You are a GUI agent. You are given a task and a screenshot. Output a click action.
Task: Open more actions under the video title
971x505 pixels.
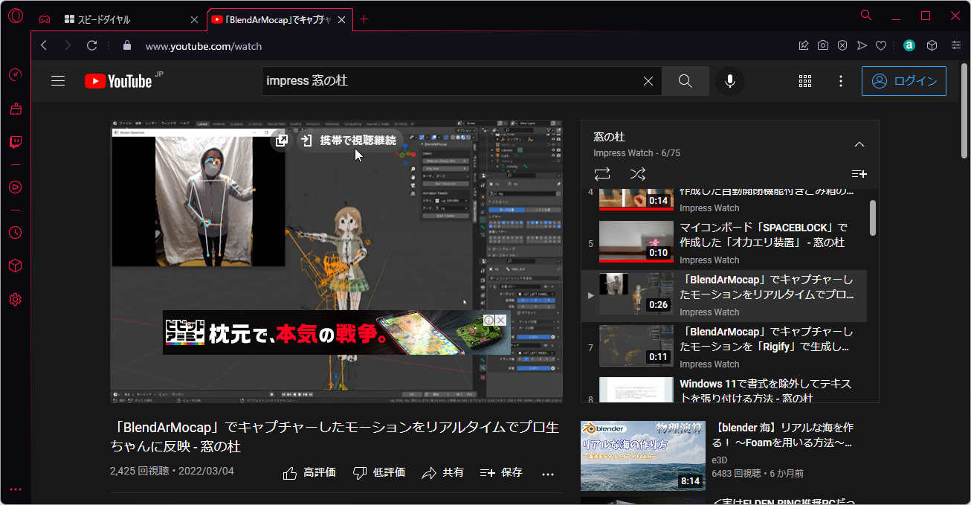point(548,473)
